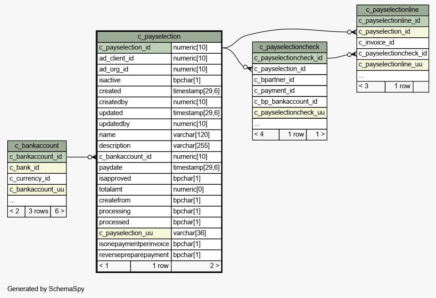Image resolution: width=436 pixels, height=298 pixels.
Task: Select the name column cell
Action: pos(134,135)
